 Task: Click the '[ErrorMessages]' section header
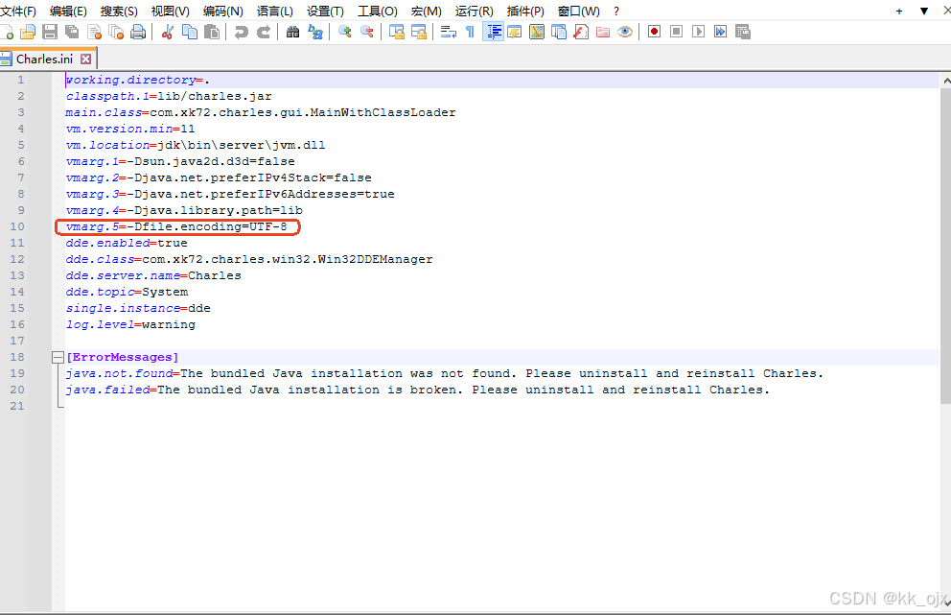[x=123, y=357]
